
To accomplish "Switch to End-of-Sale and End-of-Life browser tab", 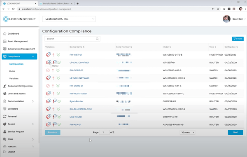I will coord(56,3).
